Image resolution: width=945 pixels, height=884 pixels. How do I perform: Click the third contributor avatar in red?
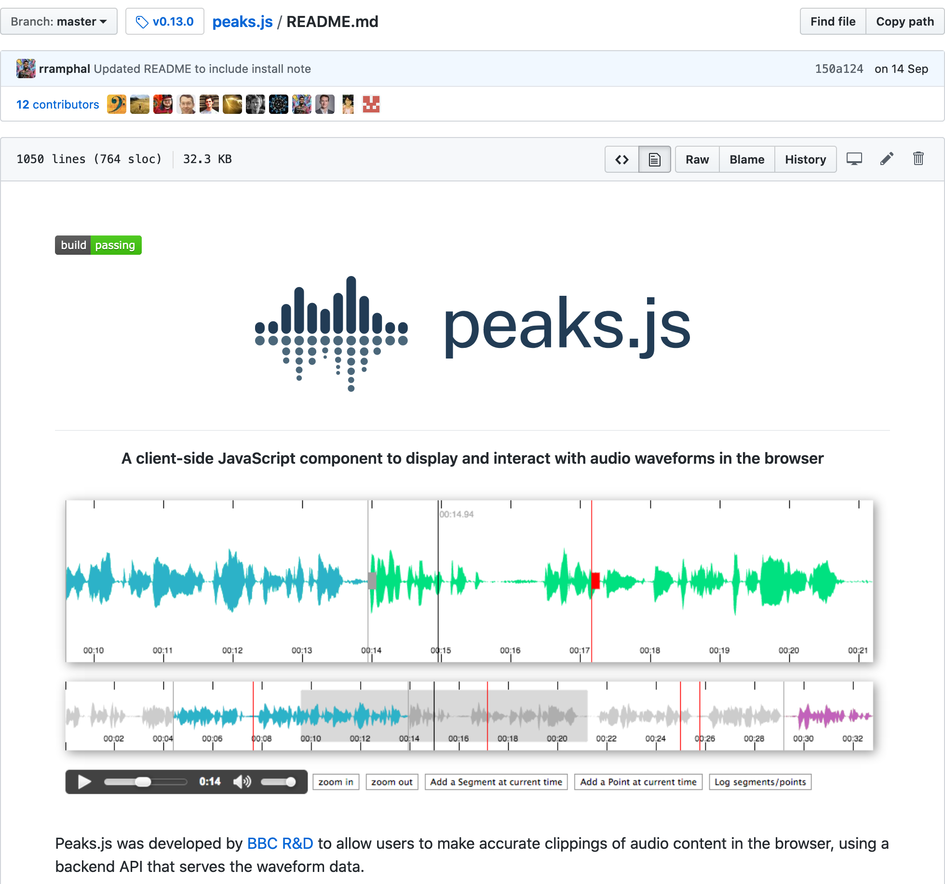coord(163,104)
